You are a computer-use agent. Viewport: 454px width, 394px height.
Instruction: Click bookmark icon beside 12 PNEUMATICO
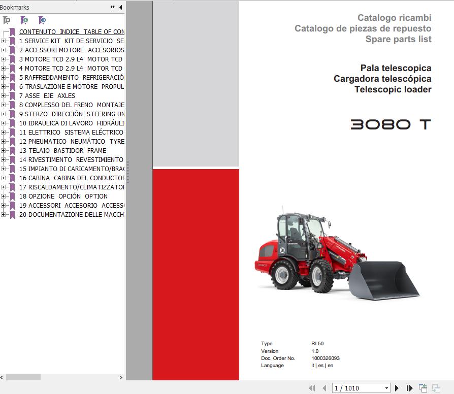point(12,142)
